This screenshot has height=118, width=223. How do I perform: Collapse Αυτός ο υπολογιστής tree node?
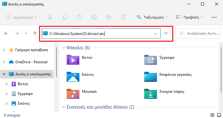click(4, 74)
